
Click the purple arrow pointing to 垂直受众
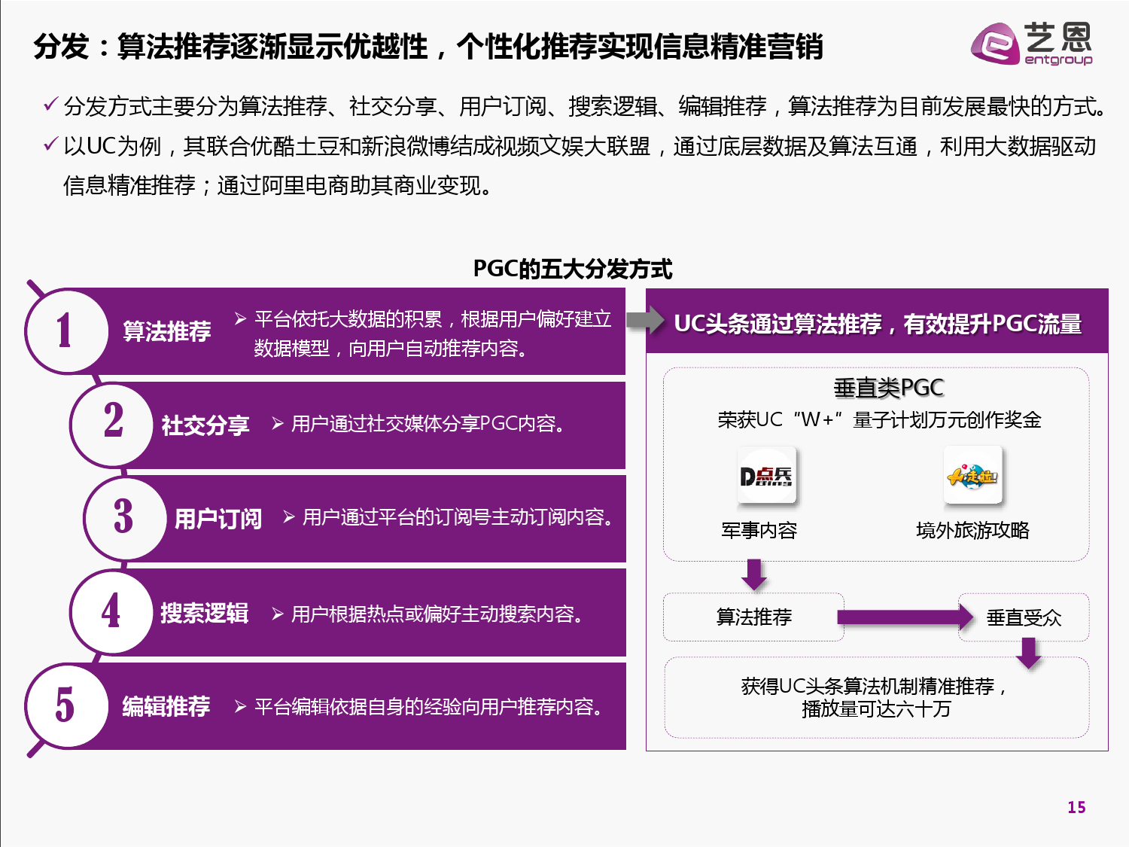905,618
